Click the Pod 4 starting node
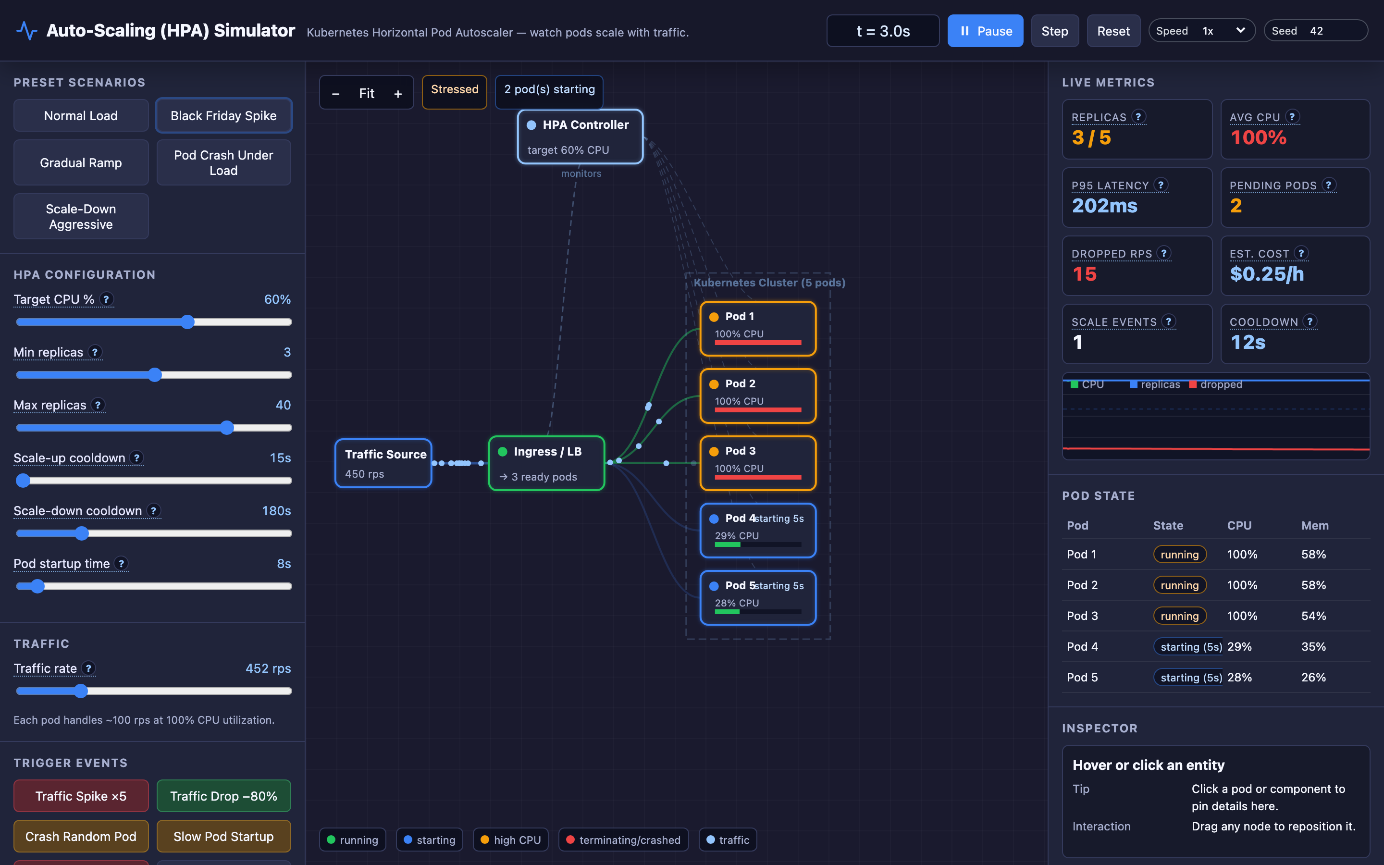The image size is (1384, 865). [x=758, y=531]
